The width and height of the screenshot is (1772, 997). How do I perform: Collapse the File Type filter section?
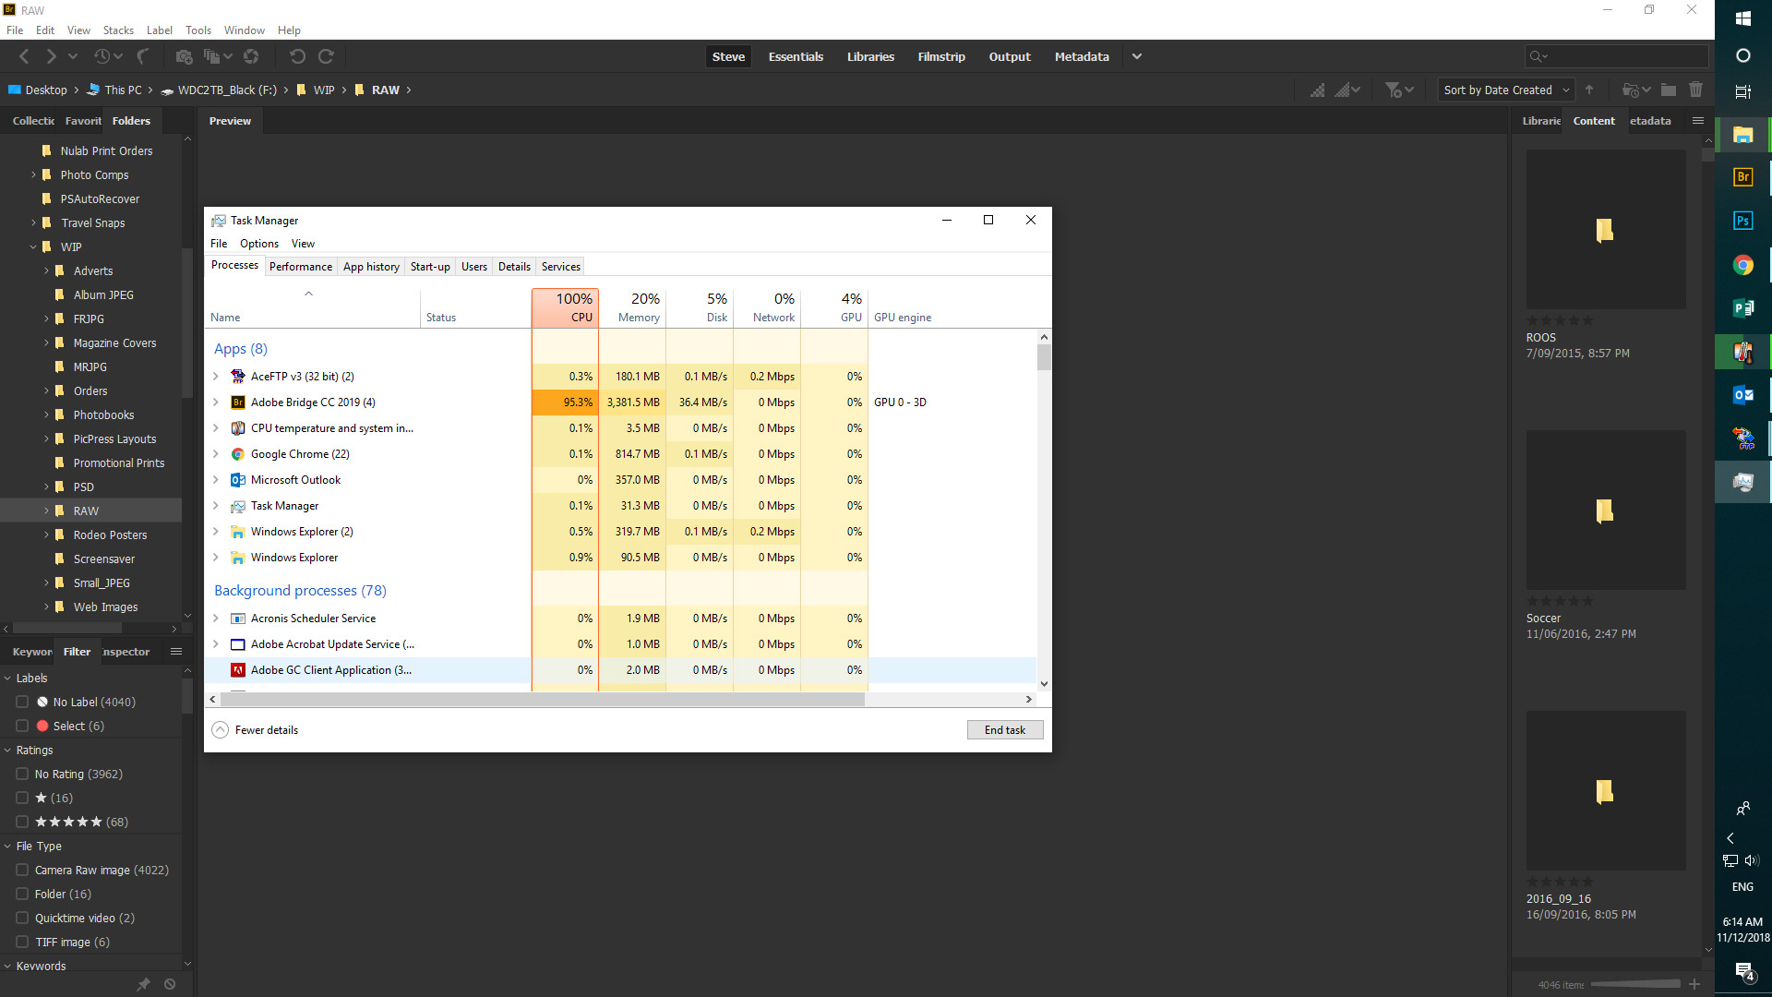7,847
